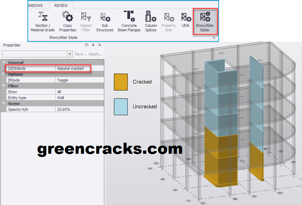
Task: Collapse the General section
Action: tap(4, 62)
